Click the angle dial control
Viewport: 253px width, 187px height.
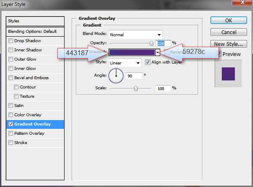[x=116, y=76]
